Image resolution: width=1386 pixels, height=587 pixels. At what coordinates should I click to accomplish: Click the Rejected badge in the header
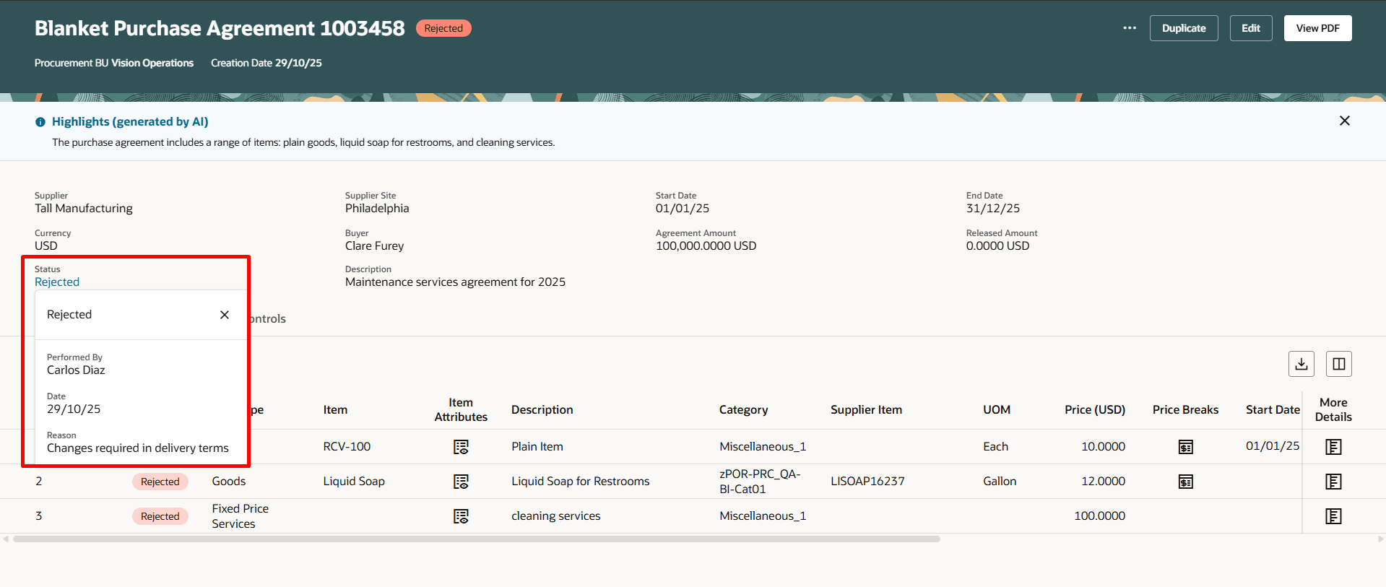pyautogui.click(x=443, y=28)
